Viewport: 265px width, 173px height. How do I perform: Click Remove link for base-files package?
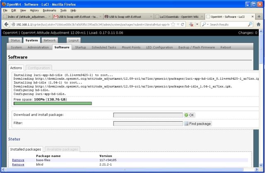[18, 160]
